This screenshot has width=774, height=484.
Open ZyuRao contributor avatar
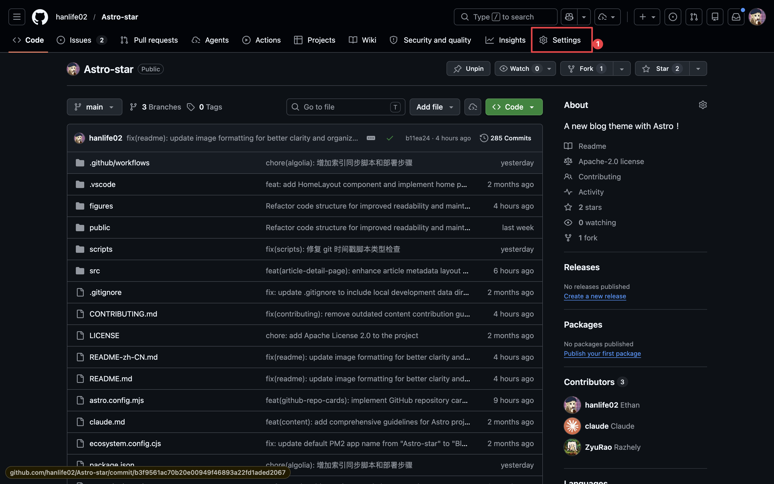point(572,447)
